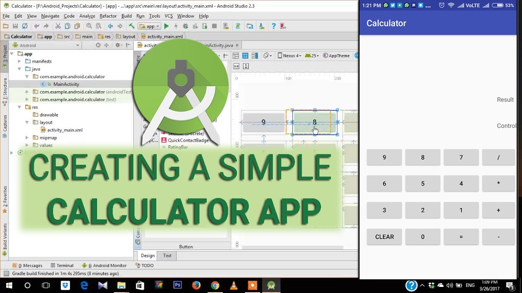Click the Debug app bug icon
Viewport: 522px width, 293px height.
(x=186, y=26)
